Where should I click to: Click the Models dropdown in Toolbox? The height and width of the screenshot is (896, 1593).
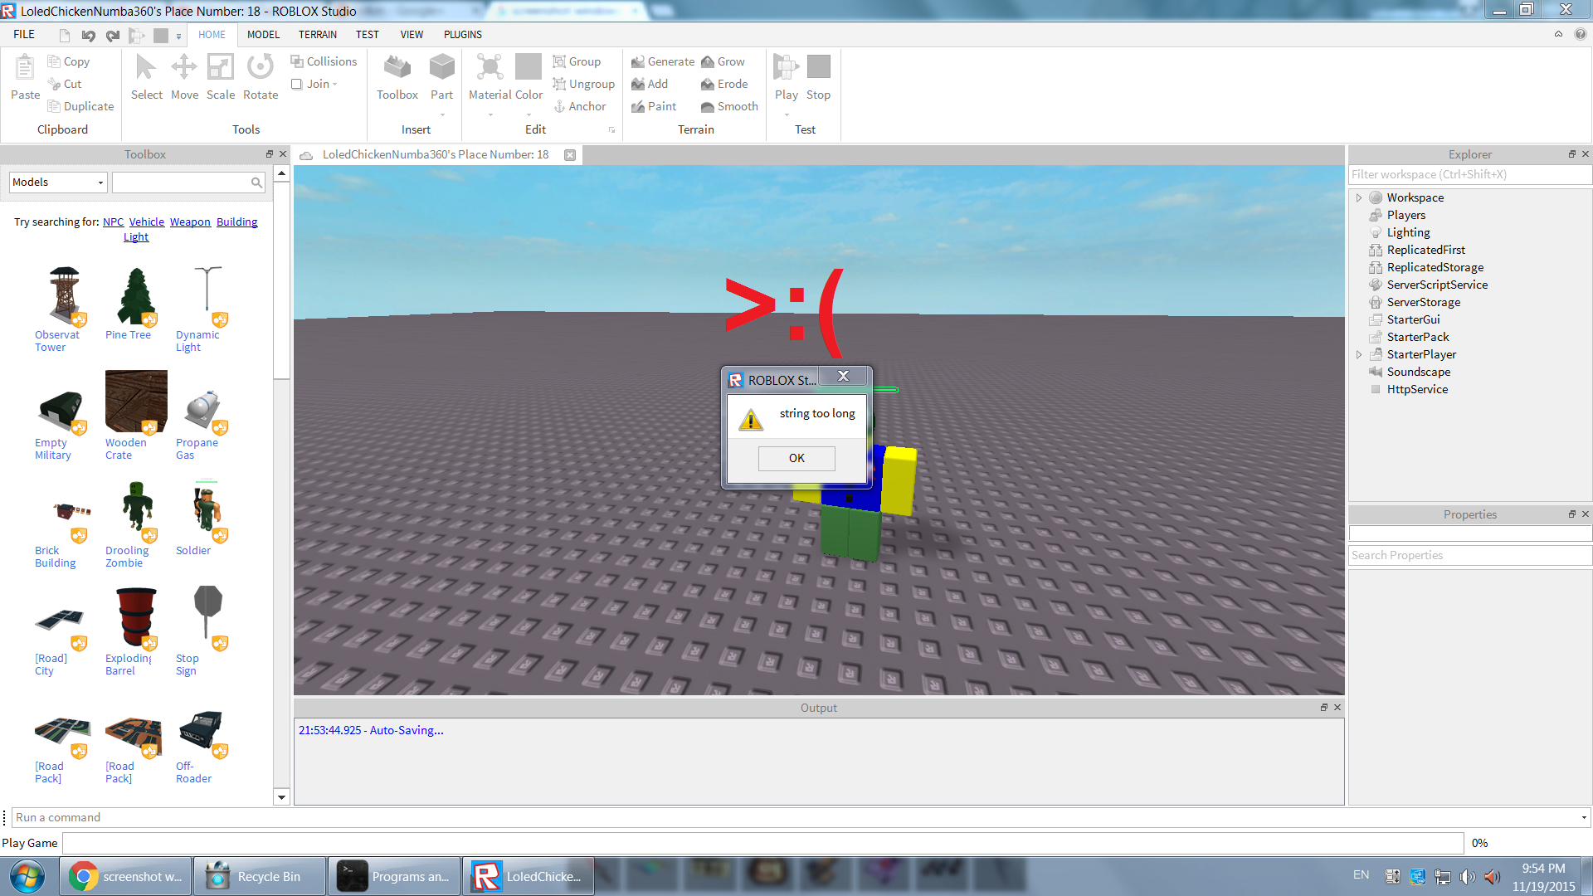coord(57,182)
